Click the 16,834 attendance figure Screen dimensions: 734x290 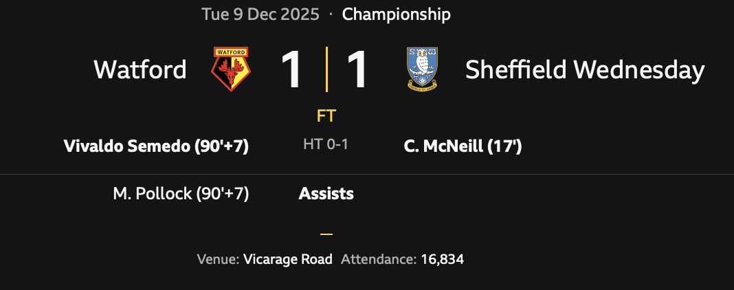pos(443,260)
